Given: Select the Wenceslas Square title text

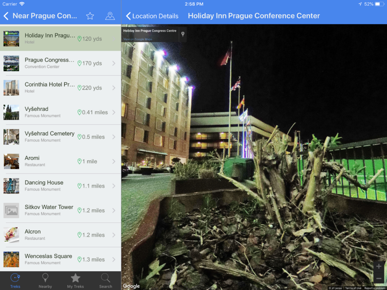Looking at the screenshot, I should click(x=48, y=256).
